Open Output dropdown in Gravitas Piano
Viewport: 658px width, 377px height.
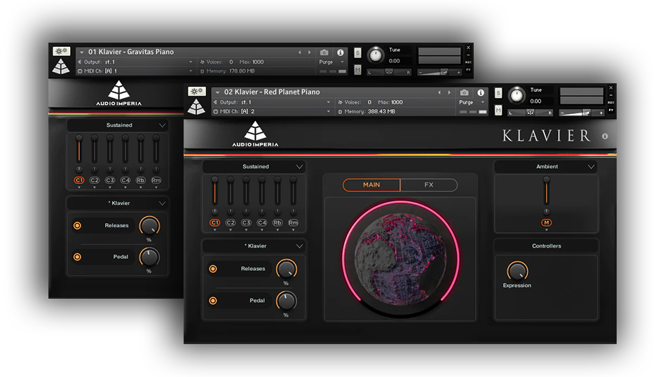pyautogui.click(x=135, y=62)
